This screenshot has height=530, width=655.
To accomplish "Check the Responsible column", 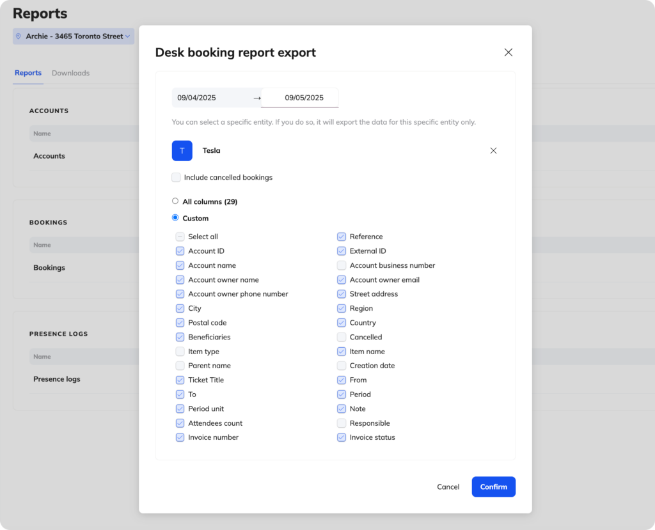I will coord(341,423).
